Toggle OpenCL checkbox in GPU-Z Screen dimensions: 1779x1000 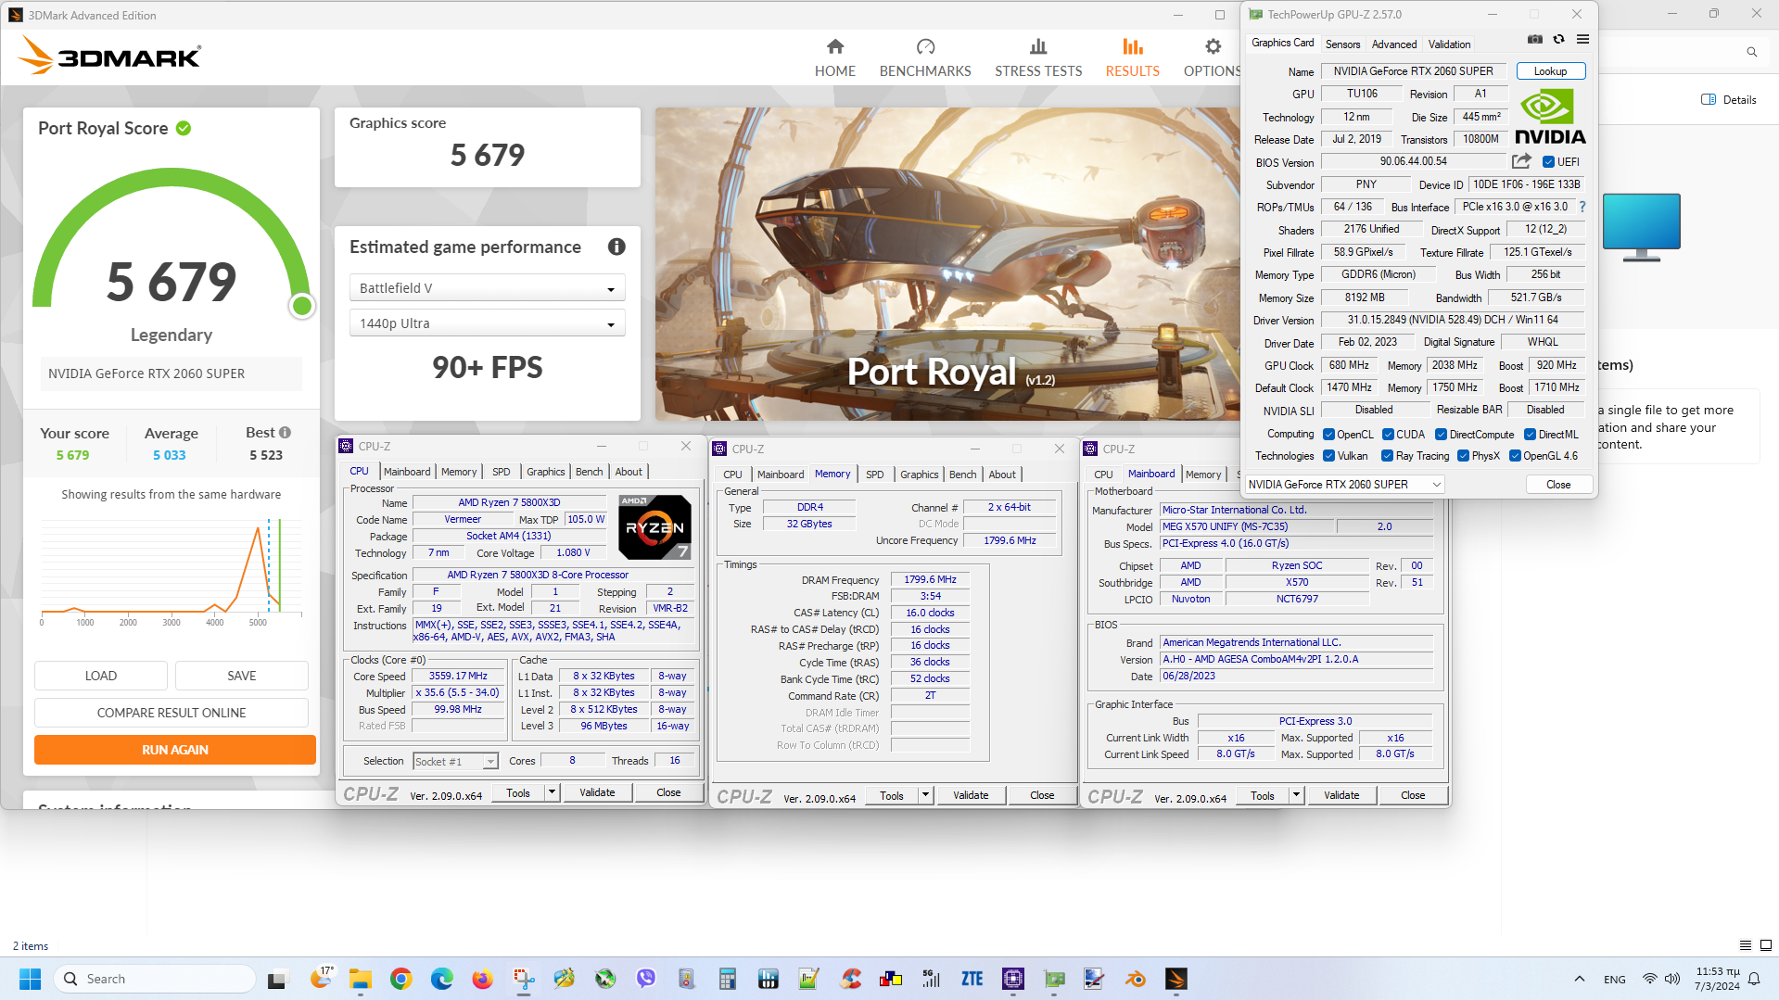click(1328, 434)
